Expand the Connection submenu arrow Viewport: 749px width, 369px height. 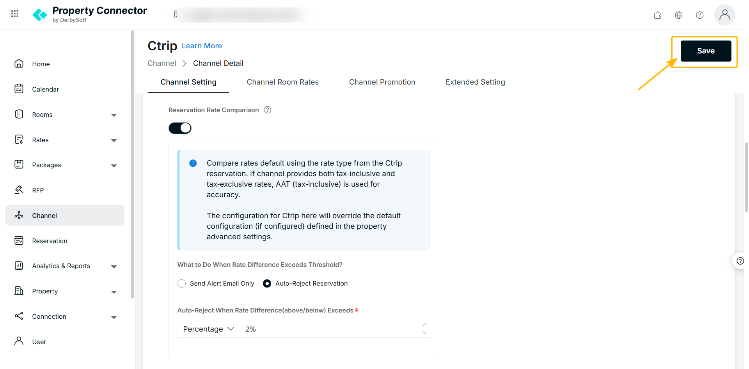point(114,317)
